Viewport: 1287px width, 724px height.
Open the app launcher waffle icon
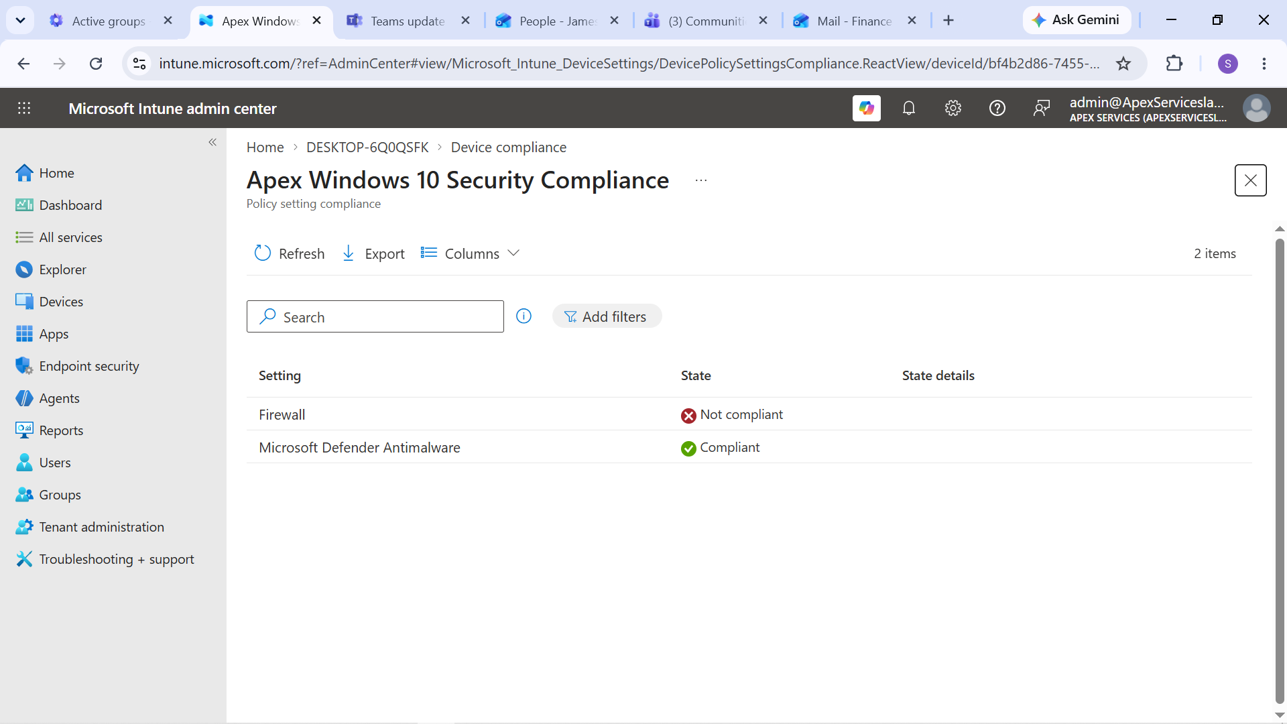[24, 108]
